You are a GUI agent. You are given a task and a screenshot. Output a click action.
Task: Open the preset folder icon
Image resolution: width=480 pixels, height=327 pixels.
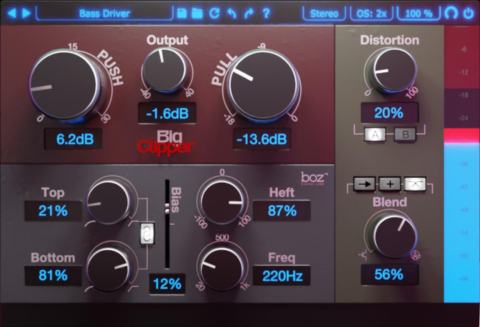(x=197, y=13)
